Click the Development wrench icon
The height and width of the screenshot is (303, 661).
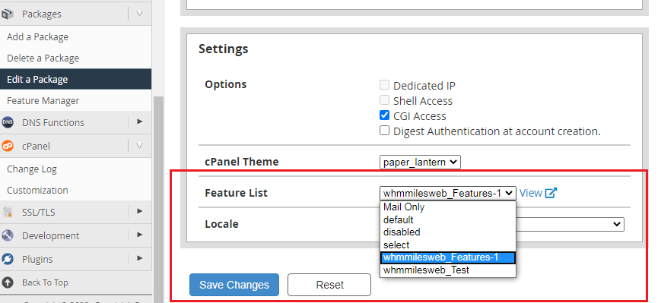click(8, 235)
